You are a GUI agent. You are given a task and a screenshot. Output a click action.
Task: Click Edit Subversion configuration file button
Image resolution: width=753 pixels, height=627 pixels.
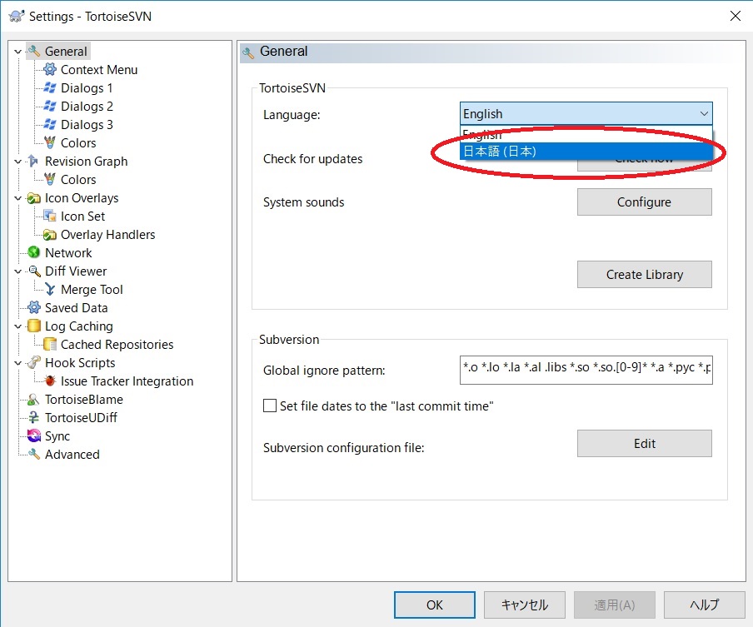644,443
